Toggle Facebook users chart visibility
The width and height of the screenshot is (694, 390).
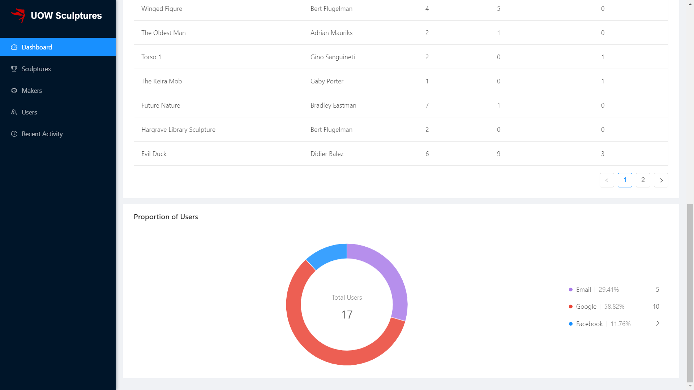(590, 323)
